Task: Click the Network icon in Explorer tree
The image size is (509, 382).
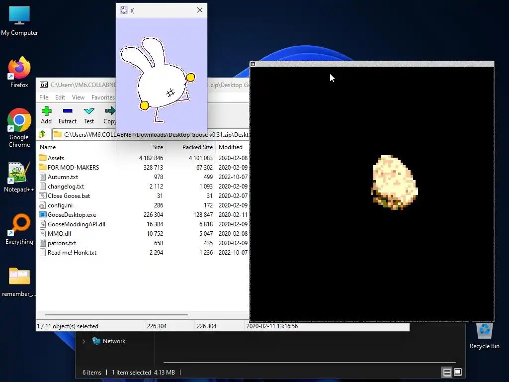Action: click(x=96, y=341)
